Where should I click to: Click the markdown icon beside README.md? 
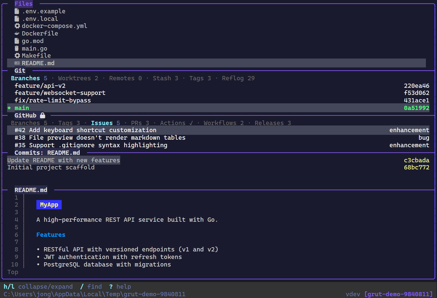17,63
